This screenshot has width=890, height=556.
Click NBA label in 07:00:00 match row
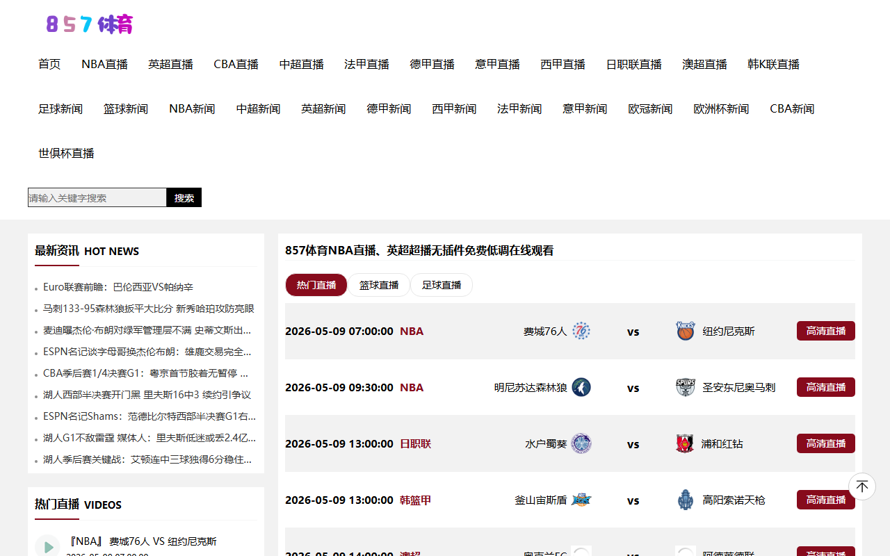pyautogui.click(x=412, y=331)
